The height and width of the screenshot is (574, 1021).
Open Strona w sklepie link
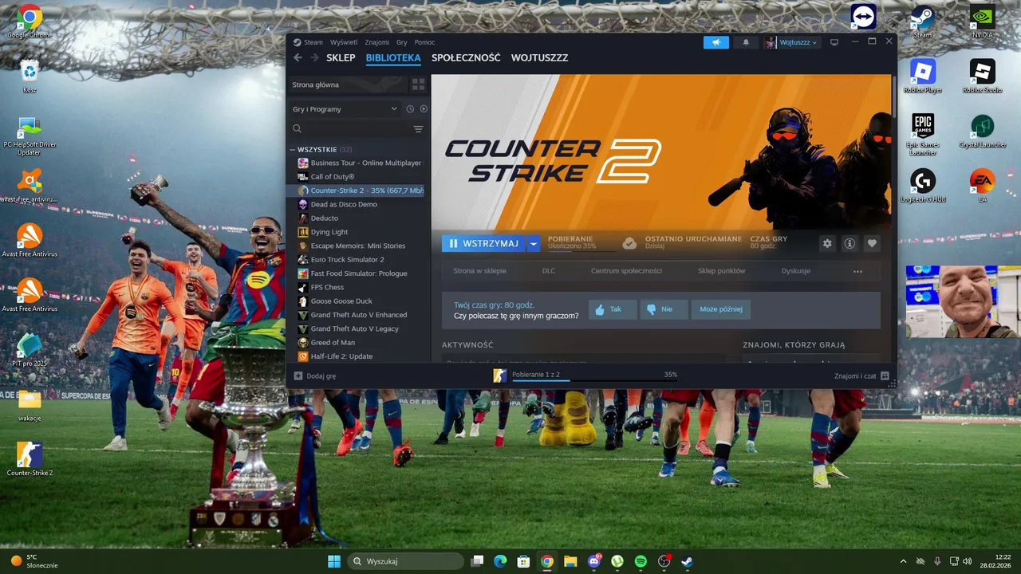(x=479, y=271)
